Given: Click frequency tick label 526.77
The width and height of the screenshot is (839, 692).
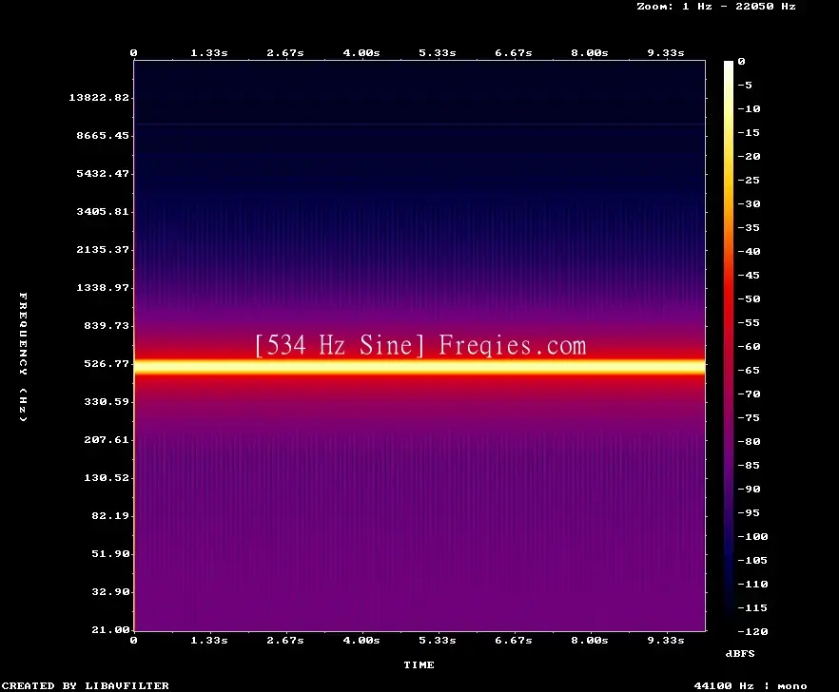Looking at the screenshot, I should 107,364.
